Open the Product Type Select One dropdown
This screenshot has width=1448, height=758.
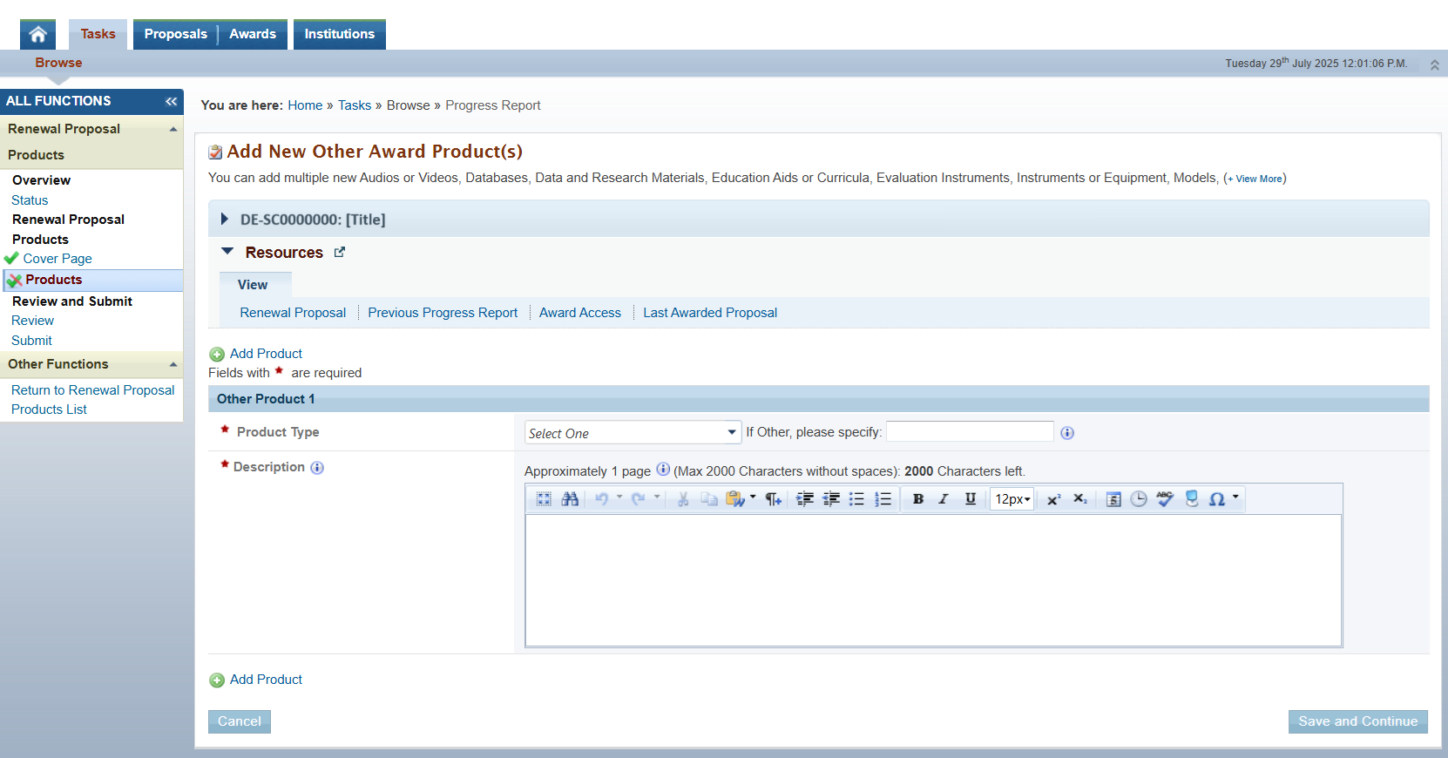click(x=633, y=433)
